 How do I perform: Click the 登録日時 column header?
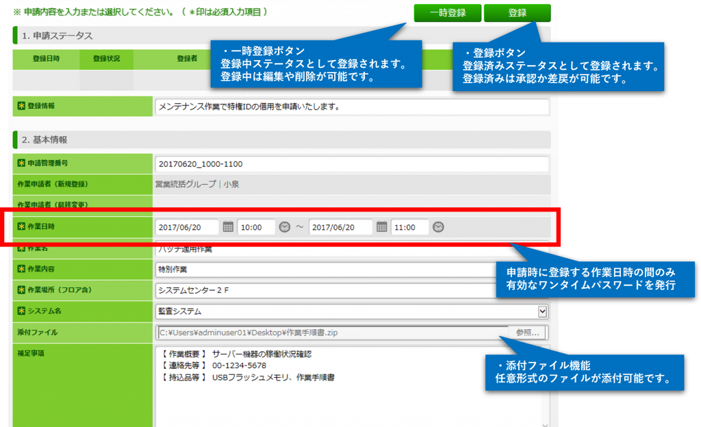[x=46, y=59]
